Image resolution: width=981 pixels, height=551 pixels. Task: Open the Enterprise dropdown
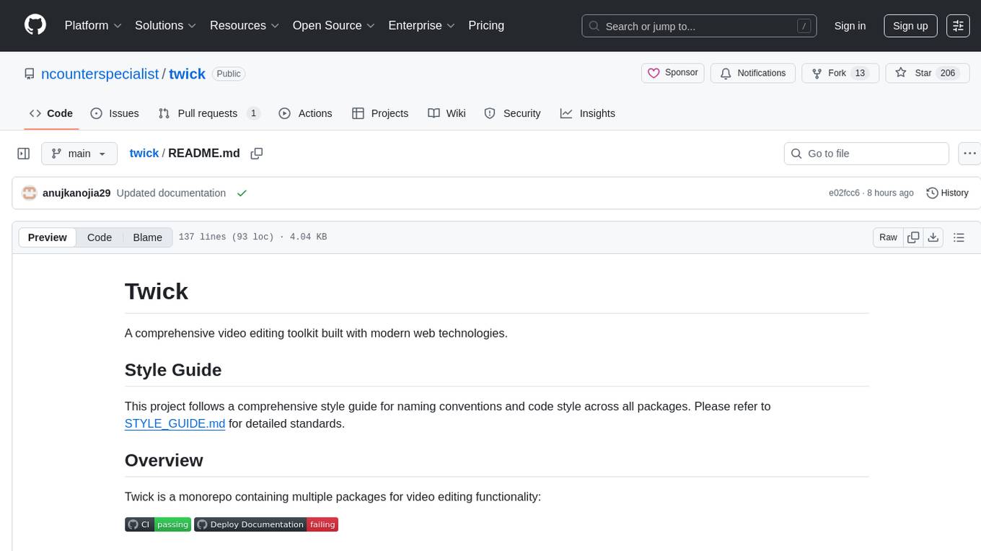pyautogui.click(x=421, y=25)
